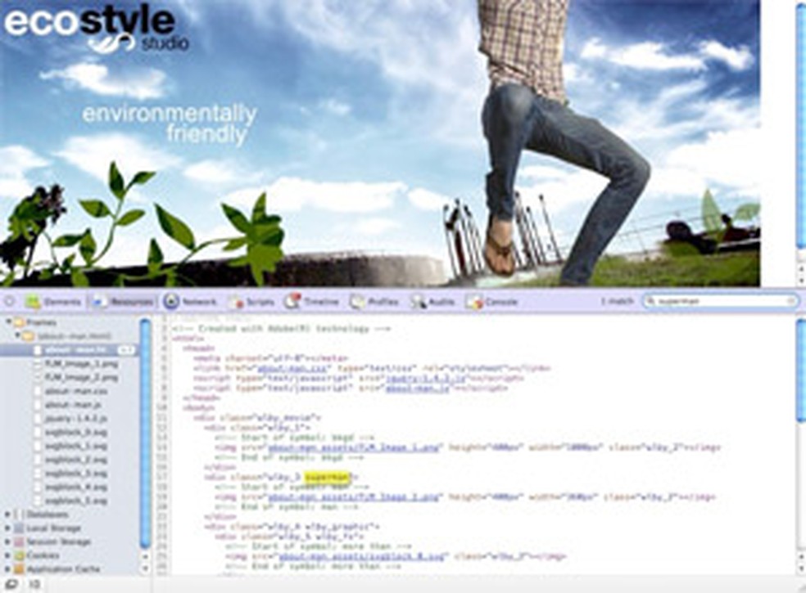Click the yellow highlighted superman match
Screen dimensions: 806x593
328,477
